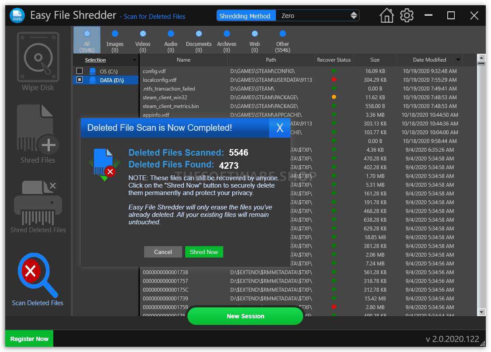The height and width of the screenshot is (352, 491).
Task: Open Shred Deleted Files tool
Action: pyautogui.click(x=38, y=203)
